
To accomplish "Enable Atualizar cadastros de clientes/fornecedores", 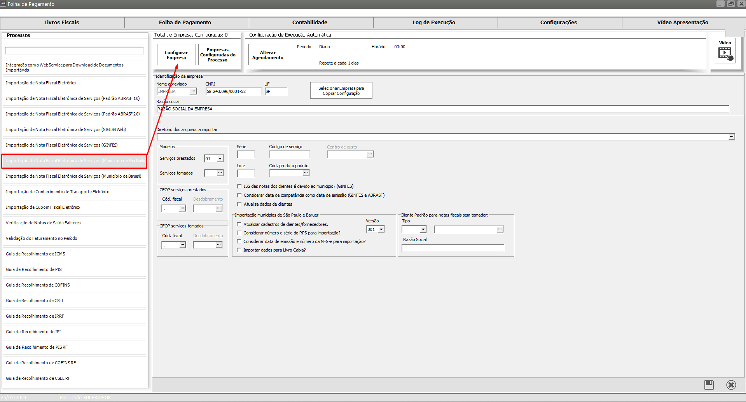I will (239, 224).
